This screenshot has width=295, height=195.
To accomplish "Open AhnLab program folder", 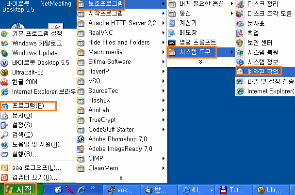I will (122, 110).
